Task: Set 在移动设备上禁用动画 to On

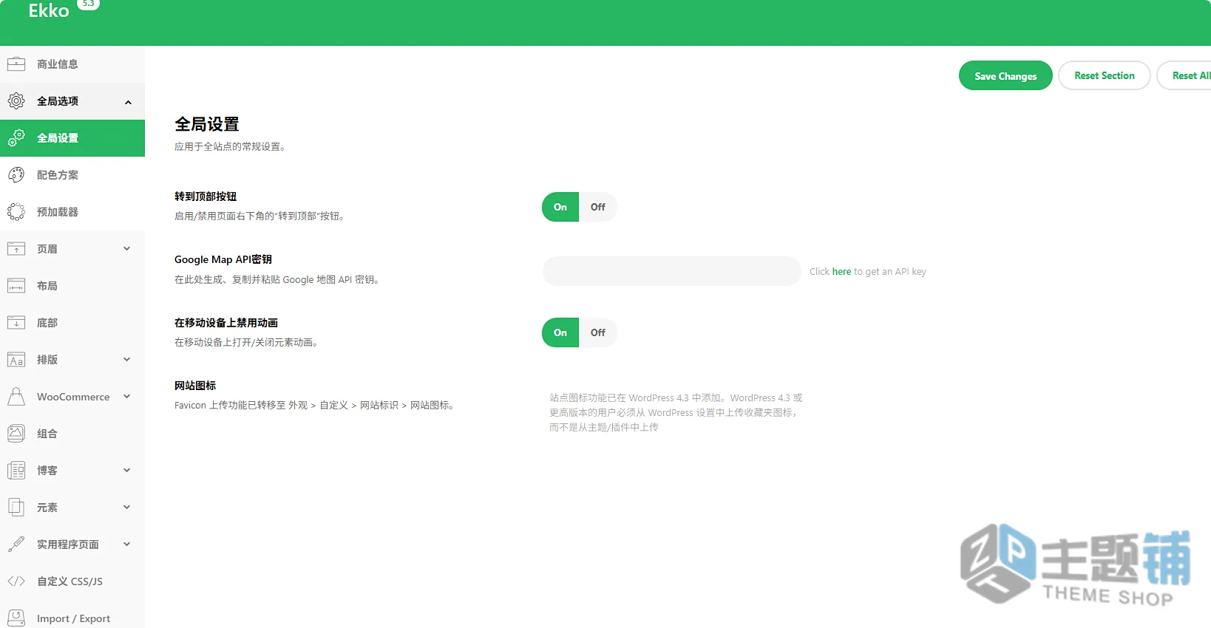Action: pos(560,332)
